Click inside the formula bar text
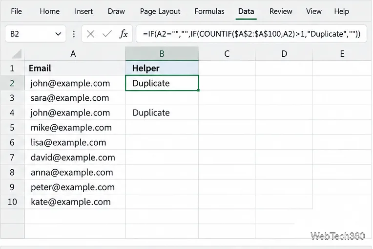Screen dimensions: 373x249 251,34
